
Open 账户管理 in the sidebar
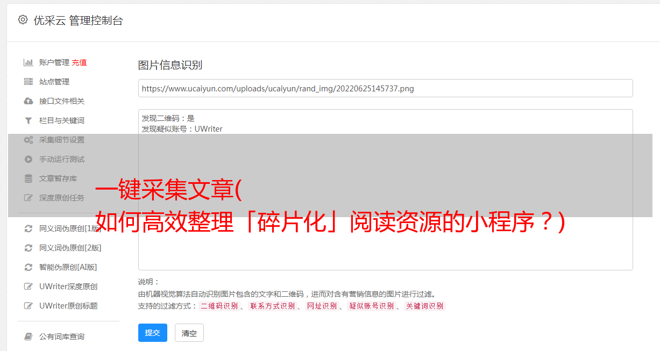[54, 62]
